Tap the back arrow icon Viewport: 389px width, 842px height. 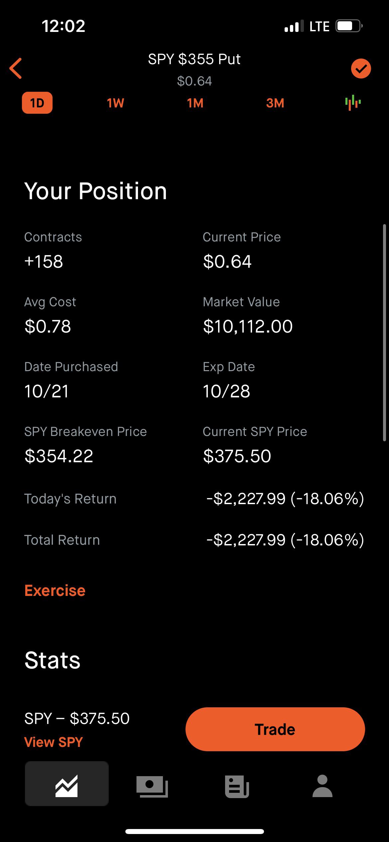[16, 68]
